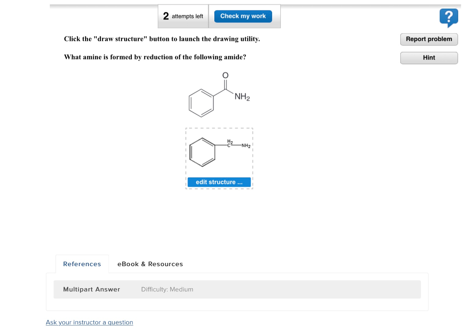Viewport: 469px width, 333px height.
Task: Follow Ask your instructor a question link
Action: click(89, 322)
